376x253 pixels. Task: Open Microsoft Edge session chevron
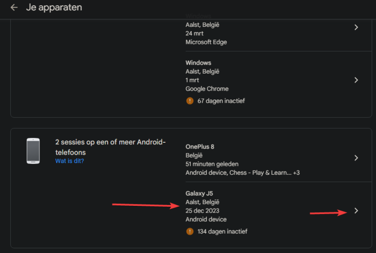coord(356,27)
